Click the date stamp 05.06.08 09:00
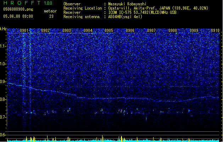 [x=18, y=16]
